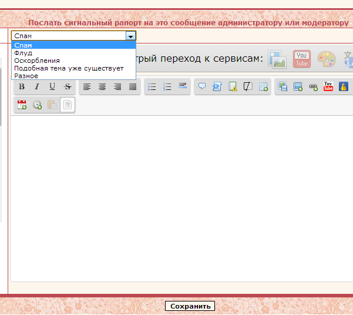This screenshot has height=315, width=353.
Task: Align text to the left
Action: click(87, 86)
